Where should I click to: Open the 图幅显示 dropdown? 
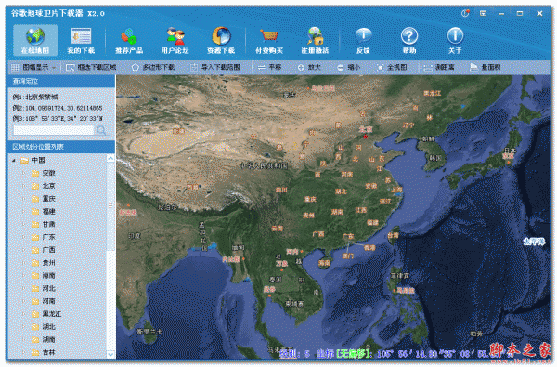click(x=33, y=67)
